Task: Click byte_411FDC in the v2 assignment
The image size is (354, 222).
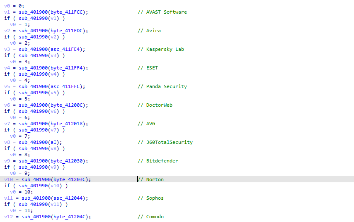Action: pyautogui.click(x=67, y=31)
